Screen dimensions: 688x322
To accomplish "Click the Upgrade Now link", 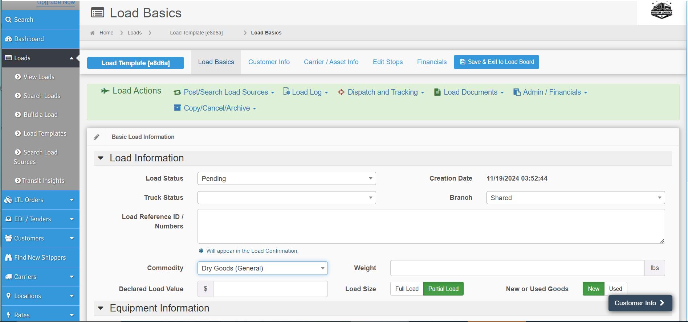I will pyautogui.click(x=56, y=3).
